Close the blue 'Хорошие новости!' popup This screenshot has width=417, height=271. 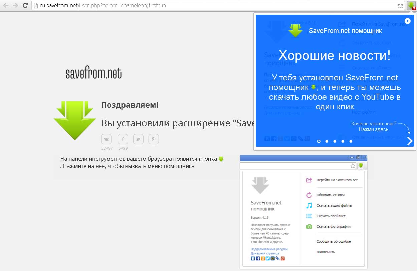[x=408, y=21]
